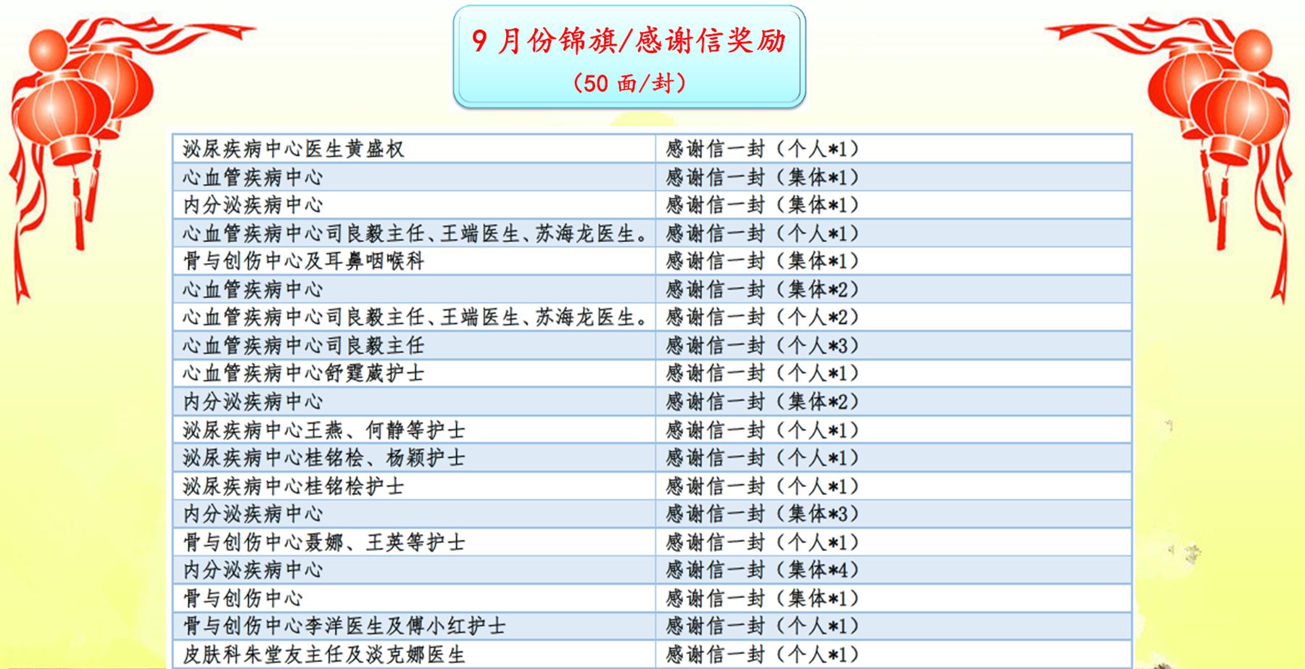Select the title banner 9月份锦旗/感谢信奖励
The image size is (1305, 669).
coord(629,41)
